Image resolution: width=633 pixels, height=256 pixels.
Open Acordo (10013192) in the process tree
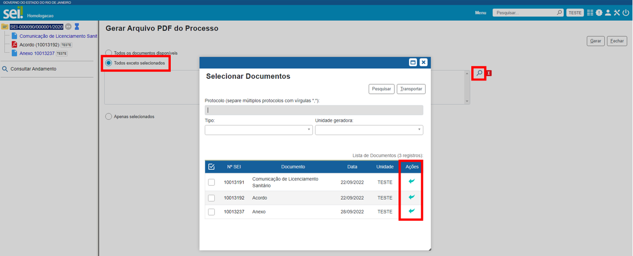coord(39,45)
